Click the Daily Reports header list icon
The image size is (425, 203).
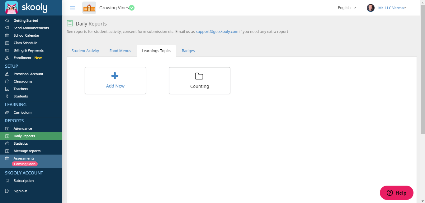[x=70, y=23]
